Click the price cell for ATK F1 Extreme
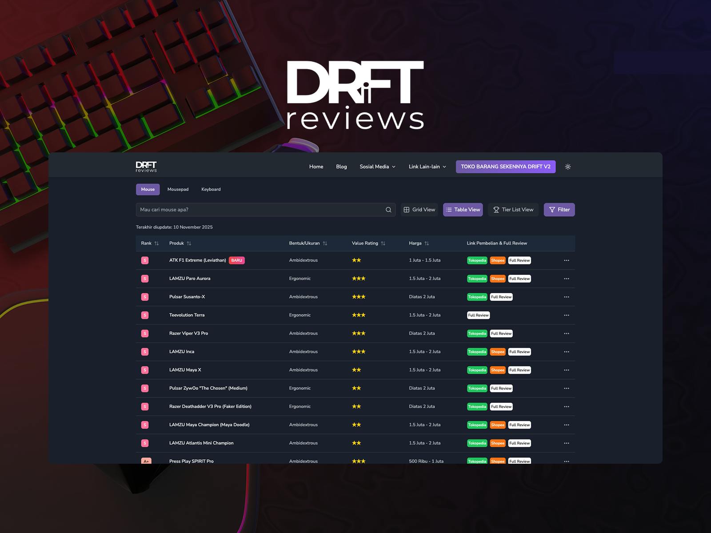 click(x=425, y=260)
